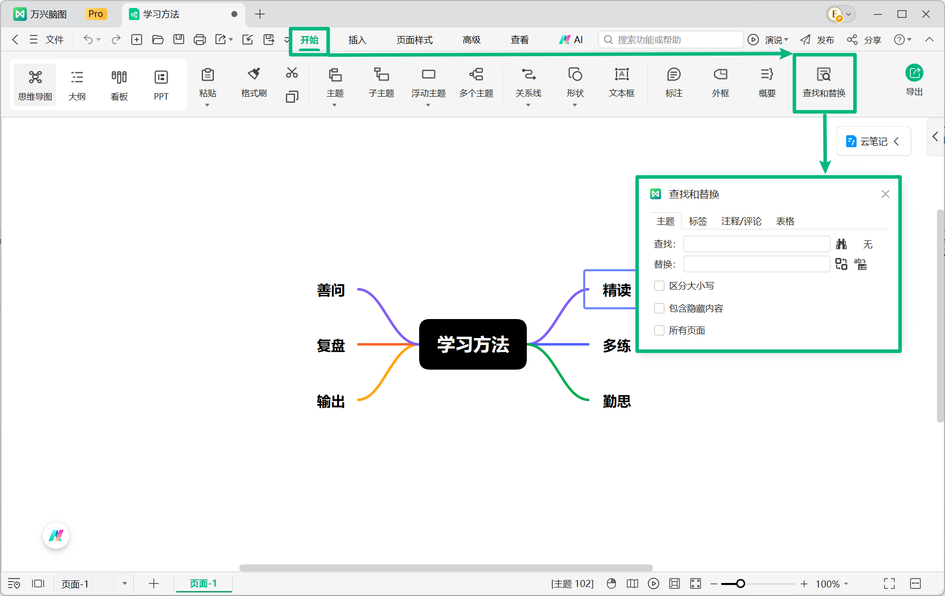Expand the 演说 presentation dropdown
Image resolution: width=945 pixels, height=596 pixels.
(786, 40)
